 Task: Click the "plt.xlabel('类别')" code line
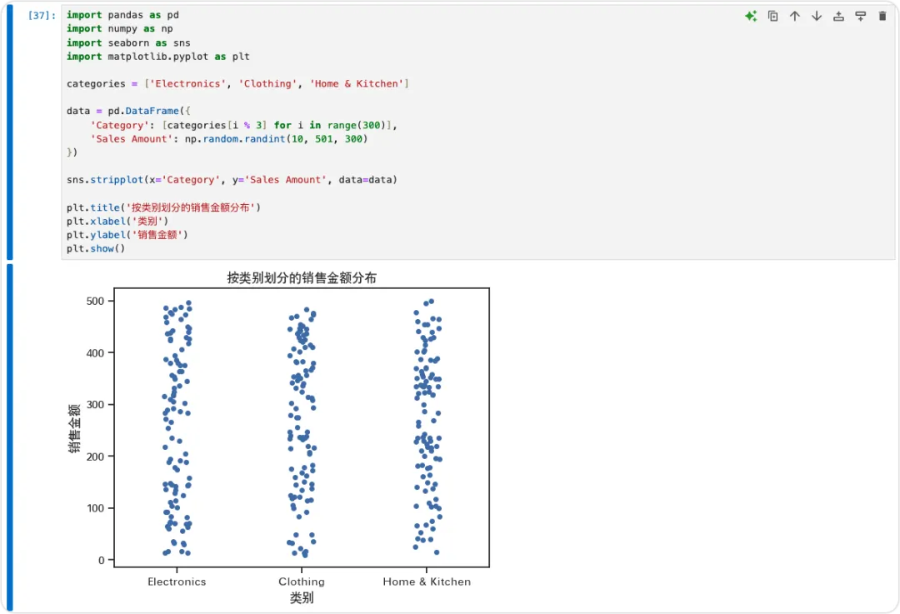117,221
